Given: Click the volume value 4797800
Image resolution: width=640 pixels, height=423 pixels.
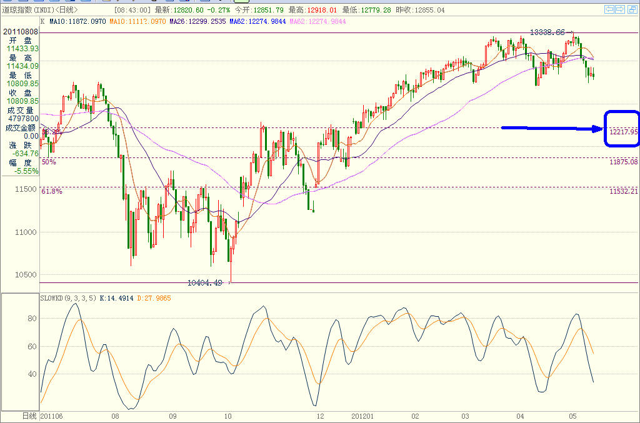Looking at the screenshot, I should (x=23, y=119).
